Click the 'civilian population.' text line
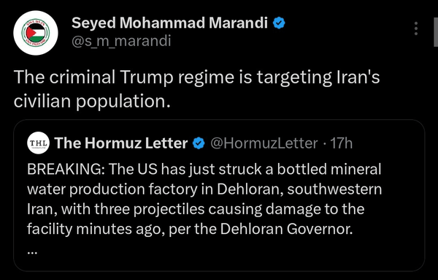Viewport: 438px width, 280px height. pos(92,102)
